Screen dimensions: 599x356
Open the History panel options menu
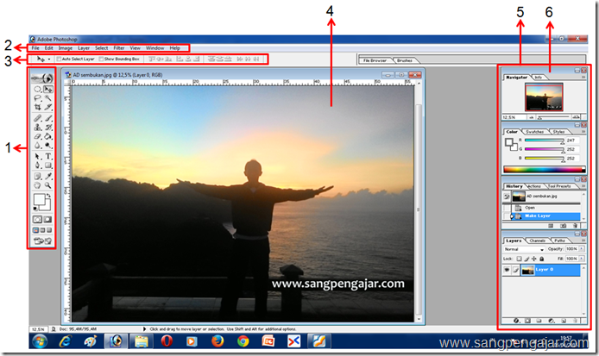(583, 186)
